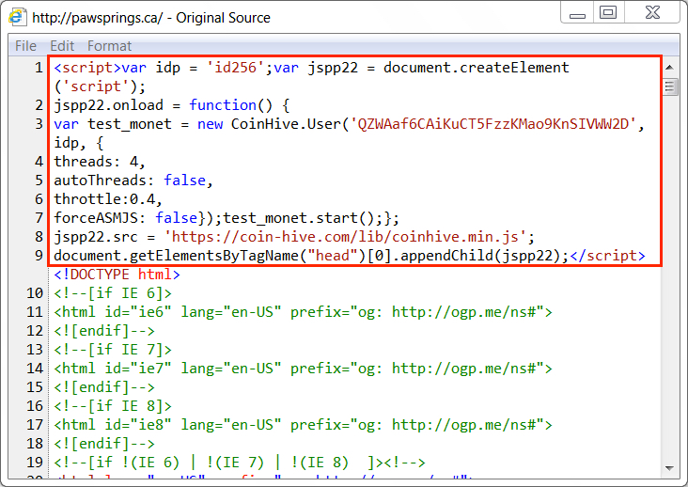
Task: Click the html id="ie8" line
Action: pos(303,425)
